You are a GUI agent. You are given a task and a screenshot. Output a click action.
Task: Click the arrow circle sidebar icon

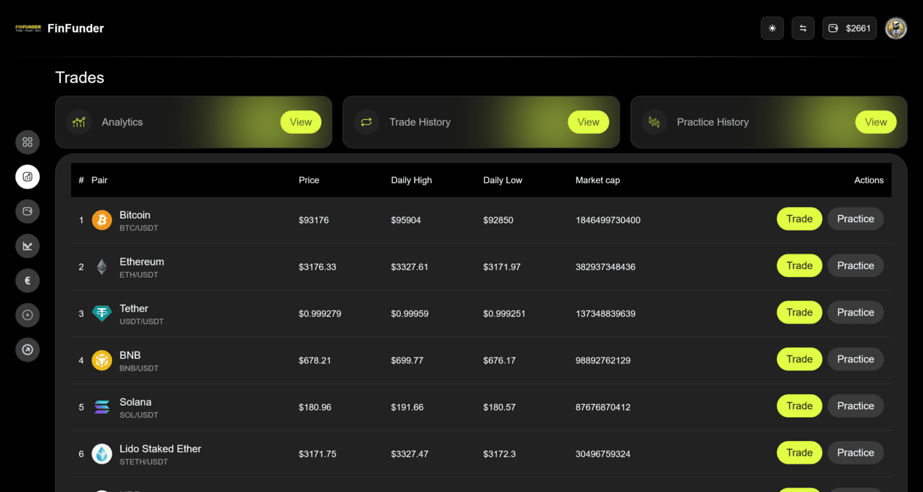point(28,350)
